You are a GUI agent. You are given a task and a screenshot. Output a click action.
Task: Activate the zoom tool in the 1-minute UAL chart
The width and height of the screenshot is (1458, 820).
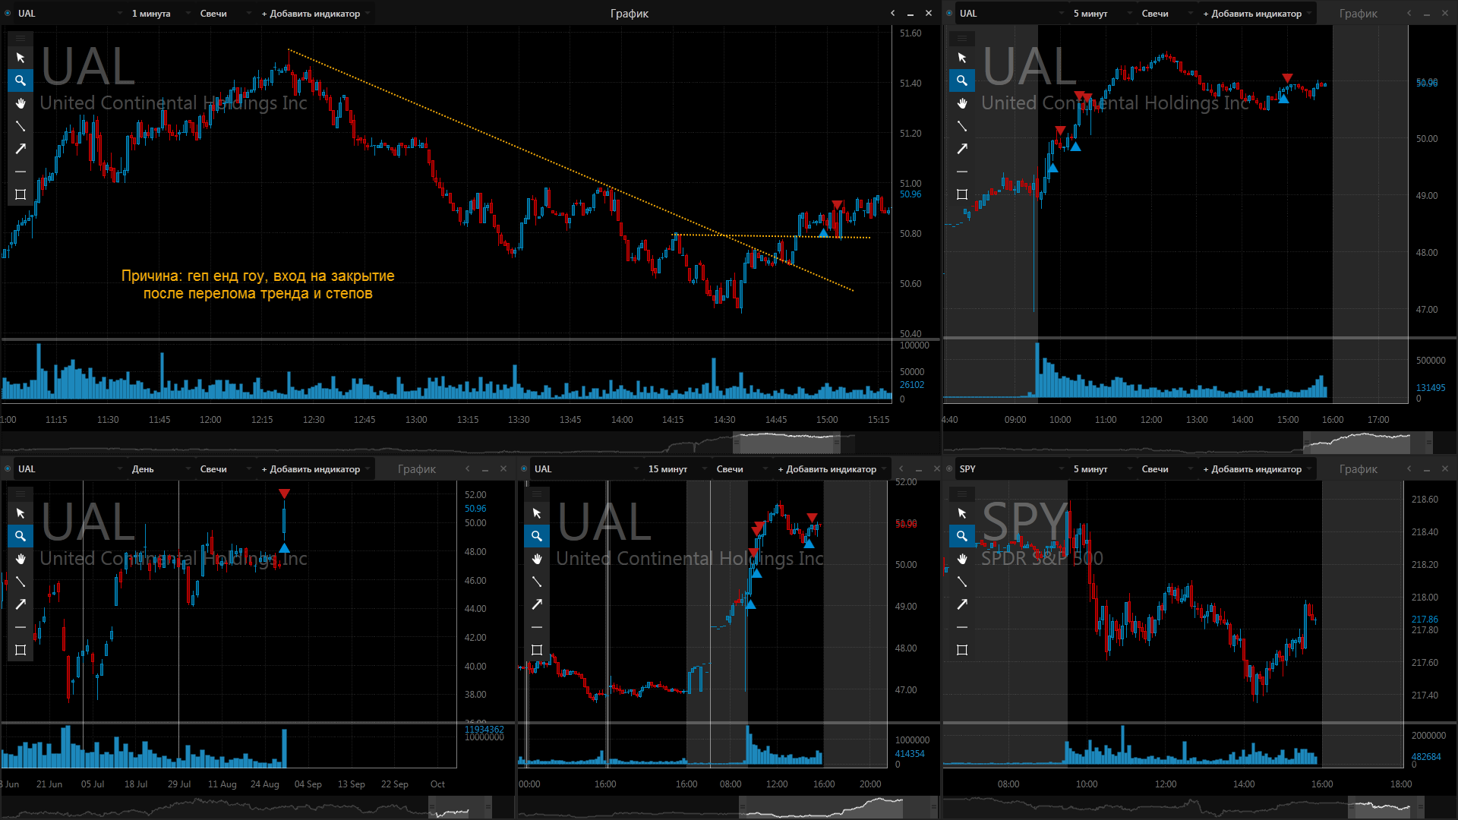tap(21, 80)
